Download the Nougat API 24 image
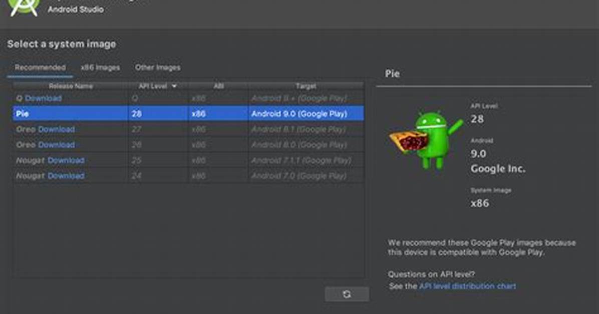The image size is (599, 314). point(66,176)
